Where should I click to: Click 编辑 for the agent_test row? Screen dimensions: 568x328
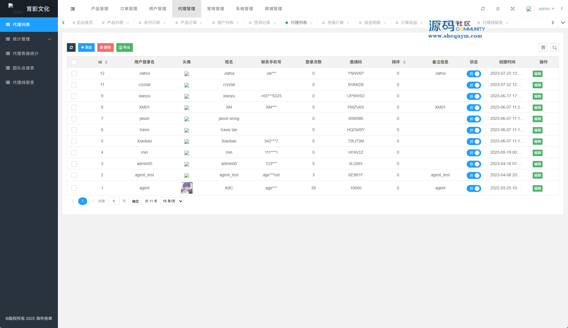click(x=537, y=175)
